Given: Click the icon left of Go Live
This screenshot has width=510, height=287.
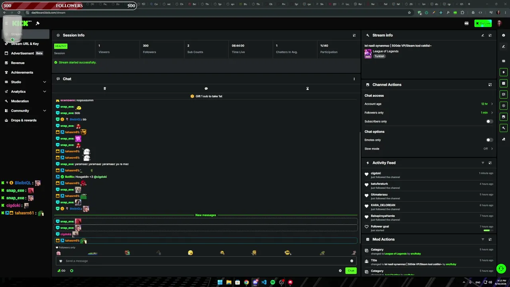Looking at the screenshot, I should pos(467,23).
